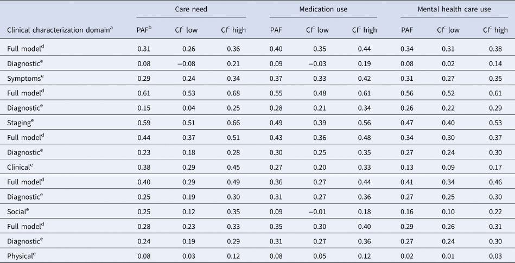
Task: Select the Medication use column group header
Action: coord(323,9)
